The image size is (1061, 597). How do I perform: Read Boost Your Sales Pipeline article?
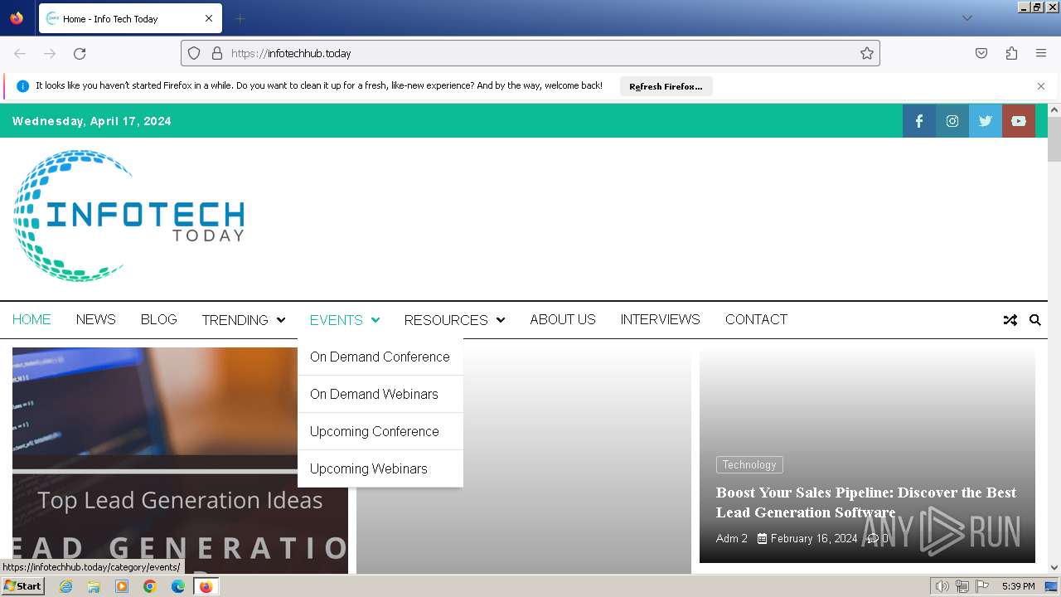click(x=866, y=502)
